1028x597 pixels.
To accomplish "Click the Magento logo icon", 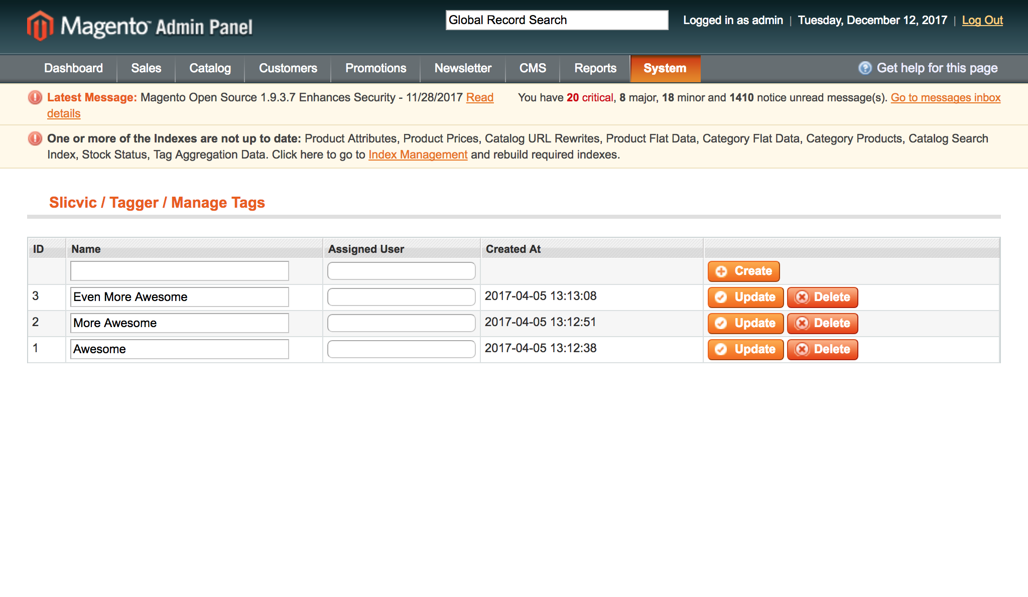I will [40, 25].
